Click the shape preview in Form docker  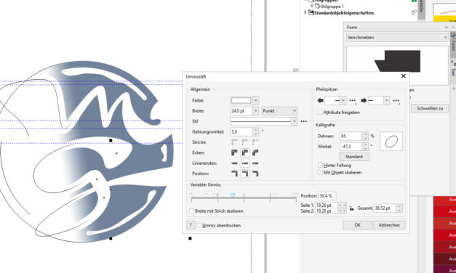coord(397,65)
